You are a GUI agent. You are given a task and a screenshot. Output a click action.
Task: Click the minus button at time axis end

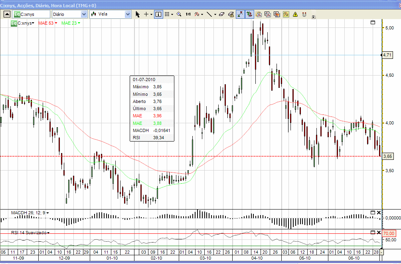(381, 252)
